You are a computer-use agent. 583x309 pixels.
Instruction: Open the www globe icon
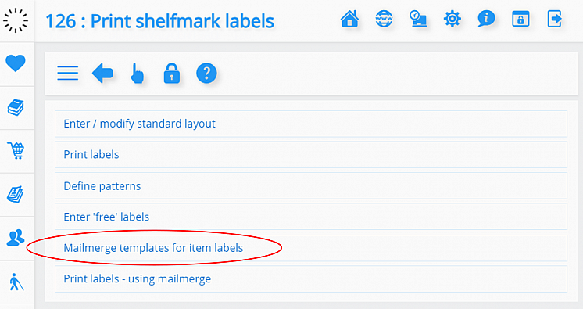pos(384,19)
